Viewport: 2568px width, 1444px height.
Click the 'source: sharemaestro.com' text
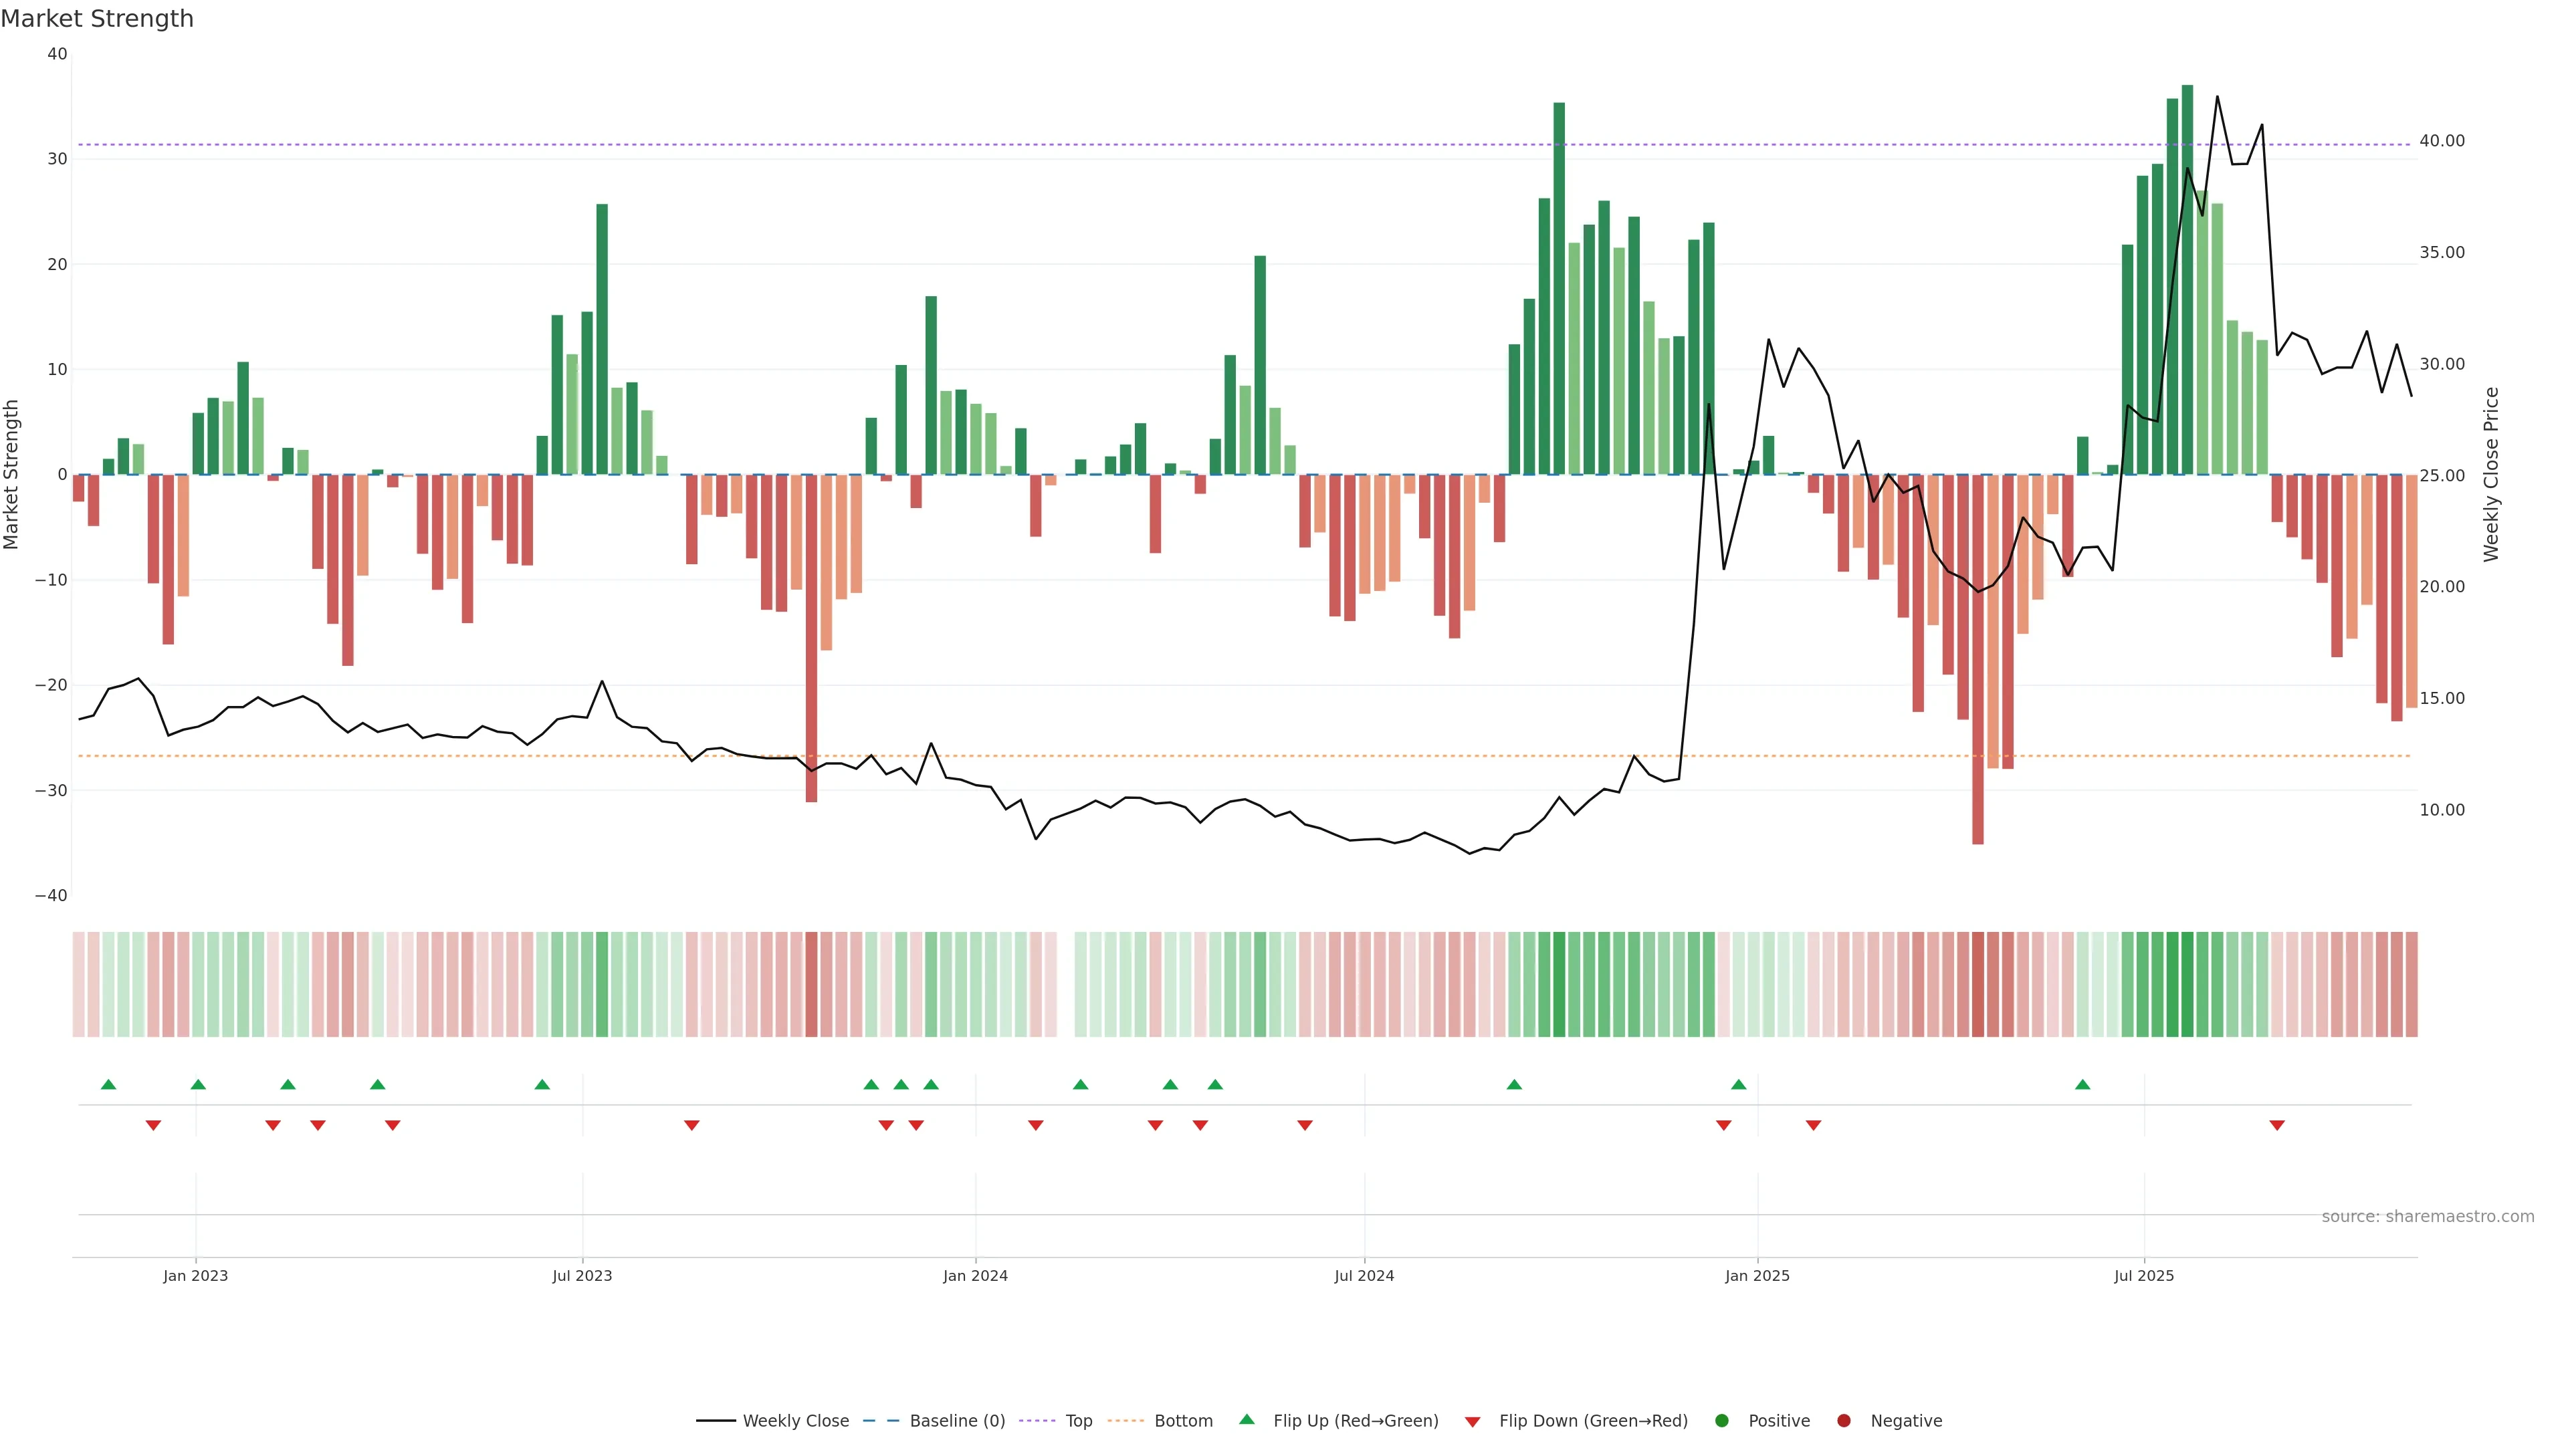(x=2428, y=1217)
